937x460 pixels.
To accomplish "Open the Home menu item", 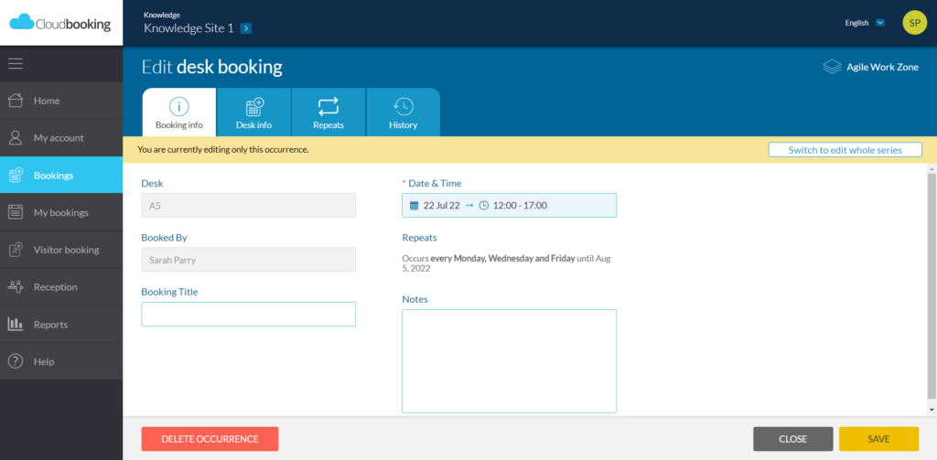I will click(x=61, y=101).
